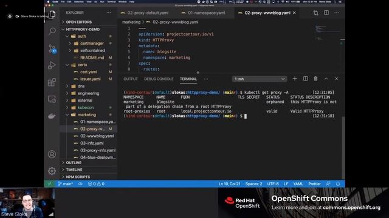Select the Terminal panel tab
Screen dimensions: 389x218
coord(188,79)
